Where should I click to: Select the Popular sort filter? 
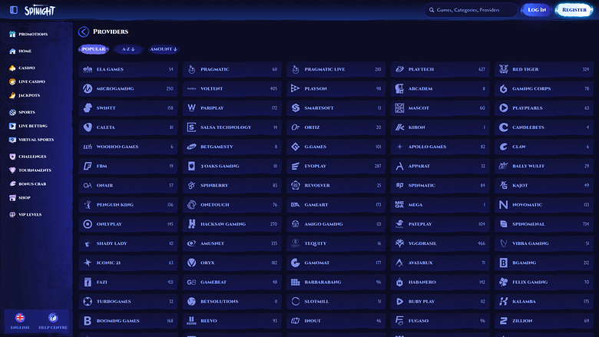point(93,49)
